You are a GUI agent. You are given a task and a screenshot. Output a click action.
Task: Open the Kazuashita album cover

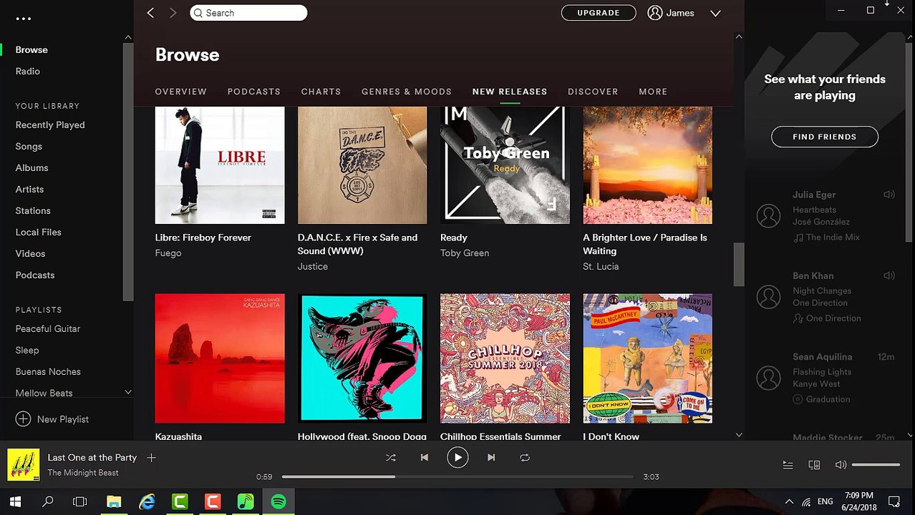[x=220, y=358]
